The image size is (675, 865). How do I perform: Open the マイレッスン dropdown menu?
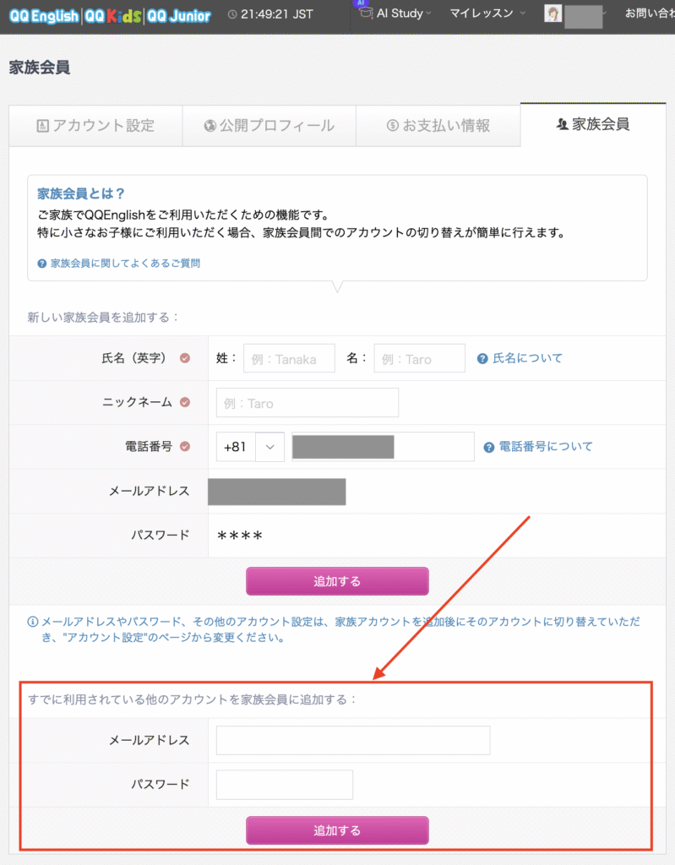coord(487,14)
